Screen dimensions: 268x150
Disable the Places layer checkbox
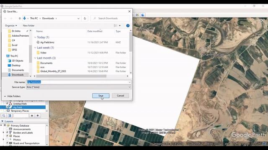click(x=7, y=136)
